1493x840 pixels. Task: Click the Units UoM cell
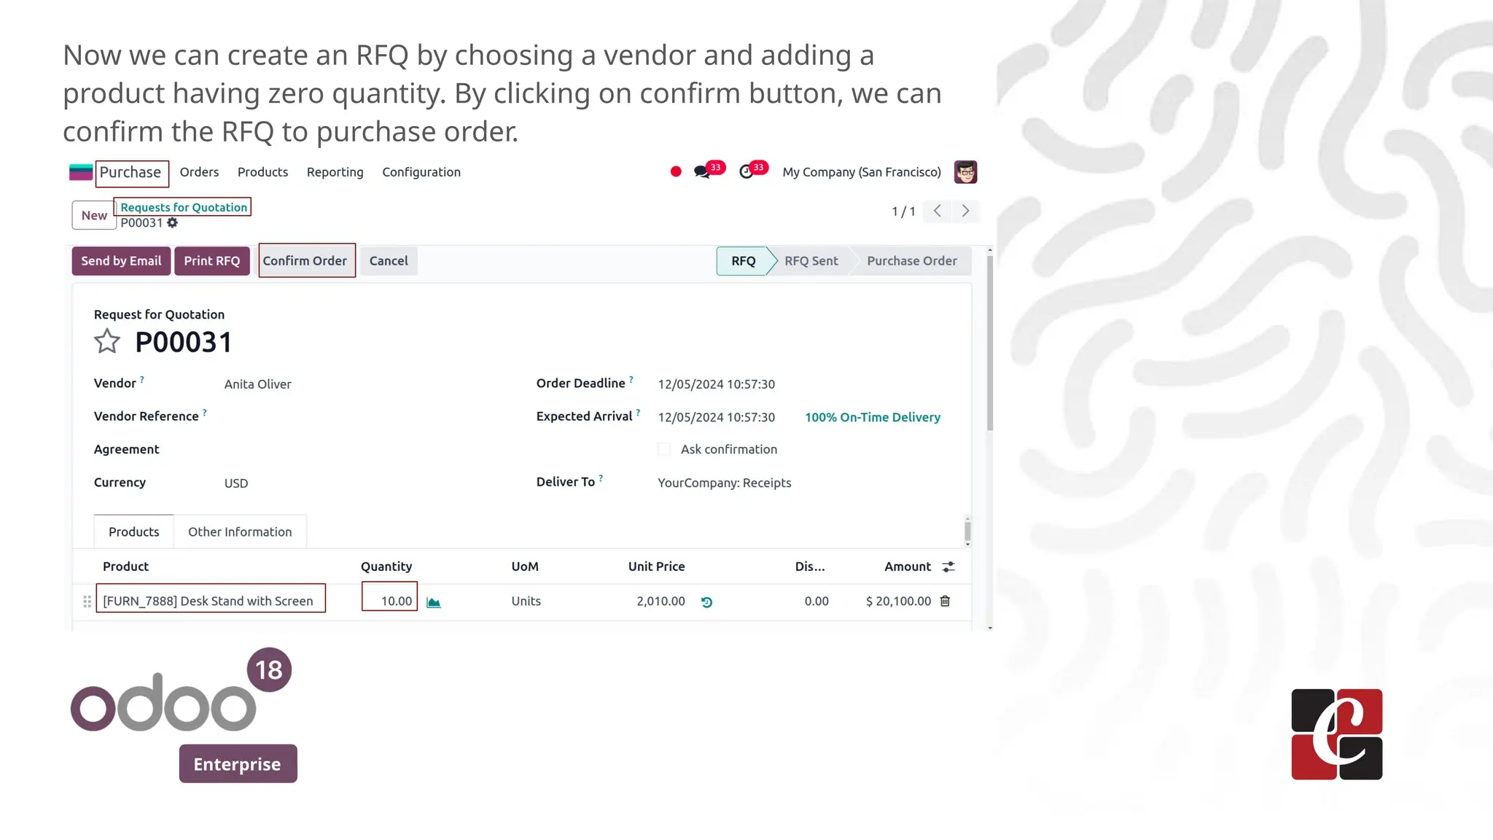[x=526, y=601]
